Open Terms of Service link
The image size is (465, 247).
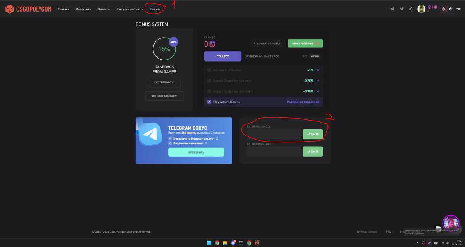367,232
